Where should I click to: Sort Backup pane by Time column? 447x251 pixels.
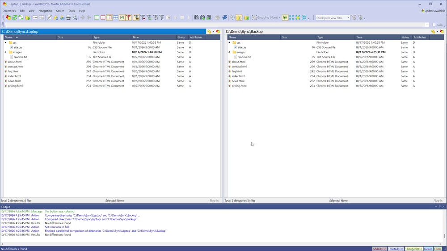[x=377, y=38]
